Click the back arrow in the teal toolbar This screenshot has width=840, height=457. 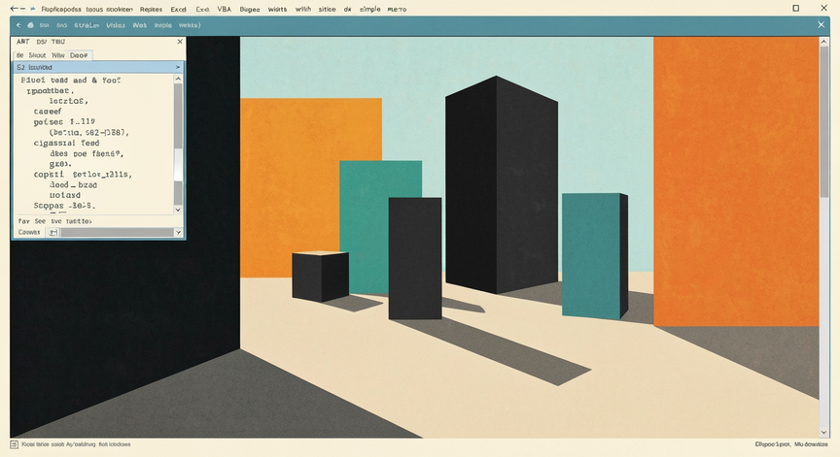click(18, 25)
